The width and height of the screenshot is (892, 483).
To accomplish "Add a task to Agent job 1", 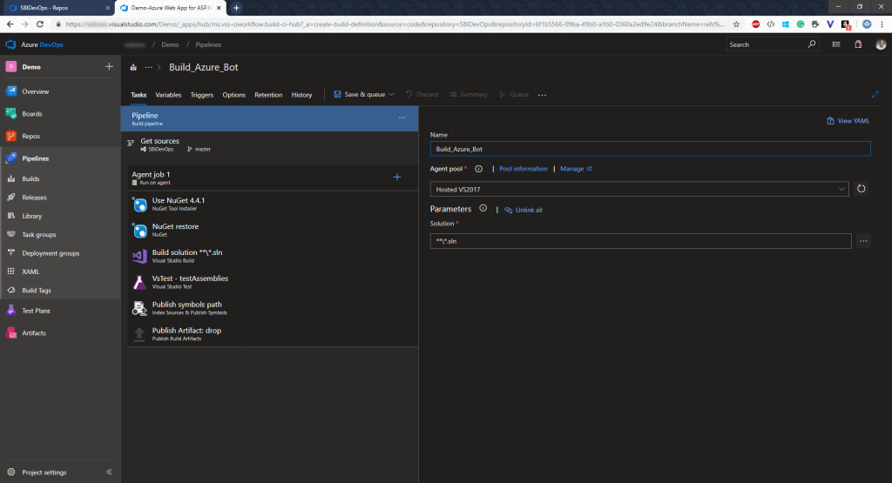I will click(397, 178).
